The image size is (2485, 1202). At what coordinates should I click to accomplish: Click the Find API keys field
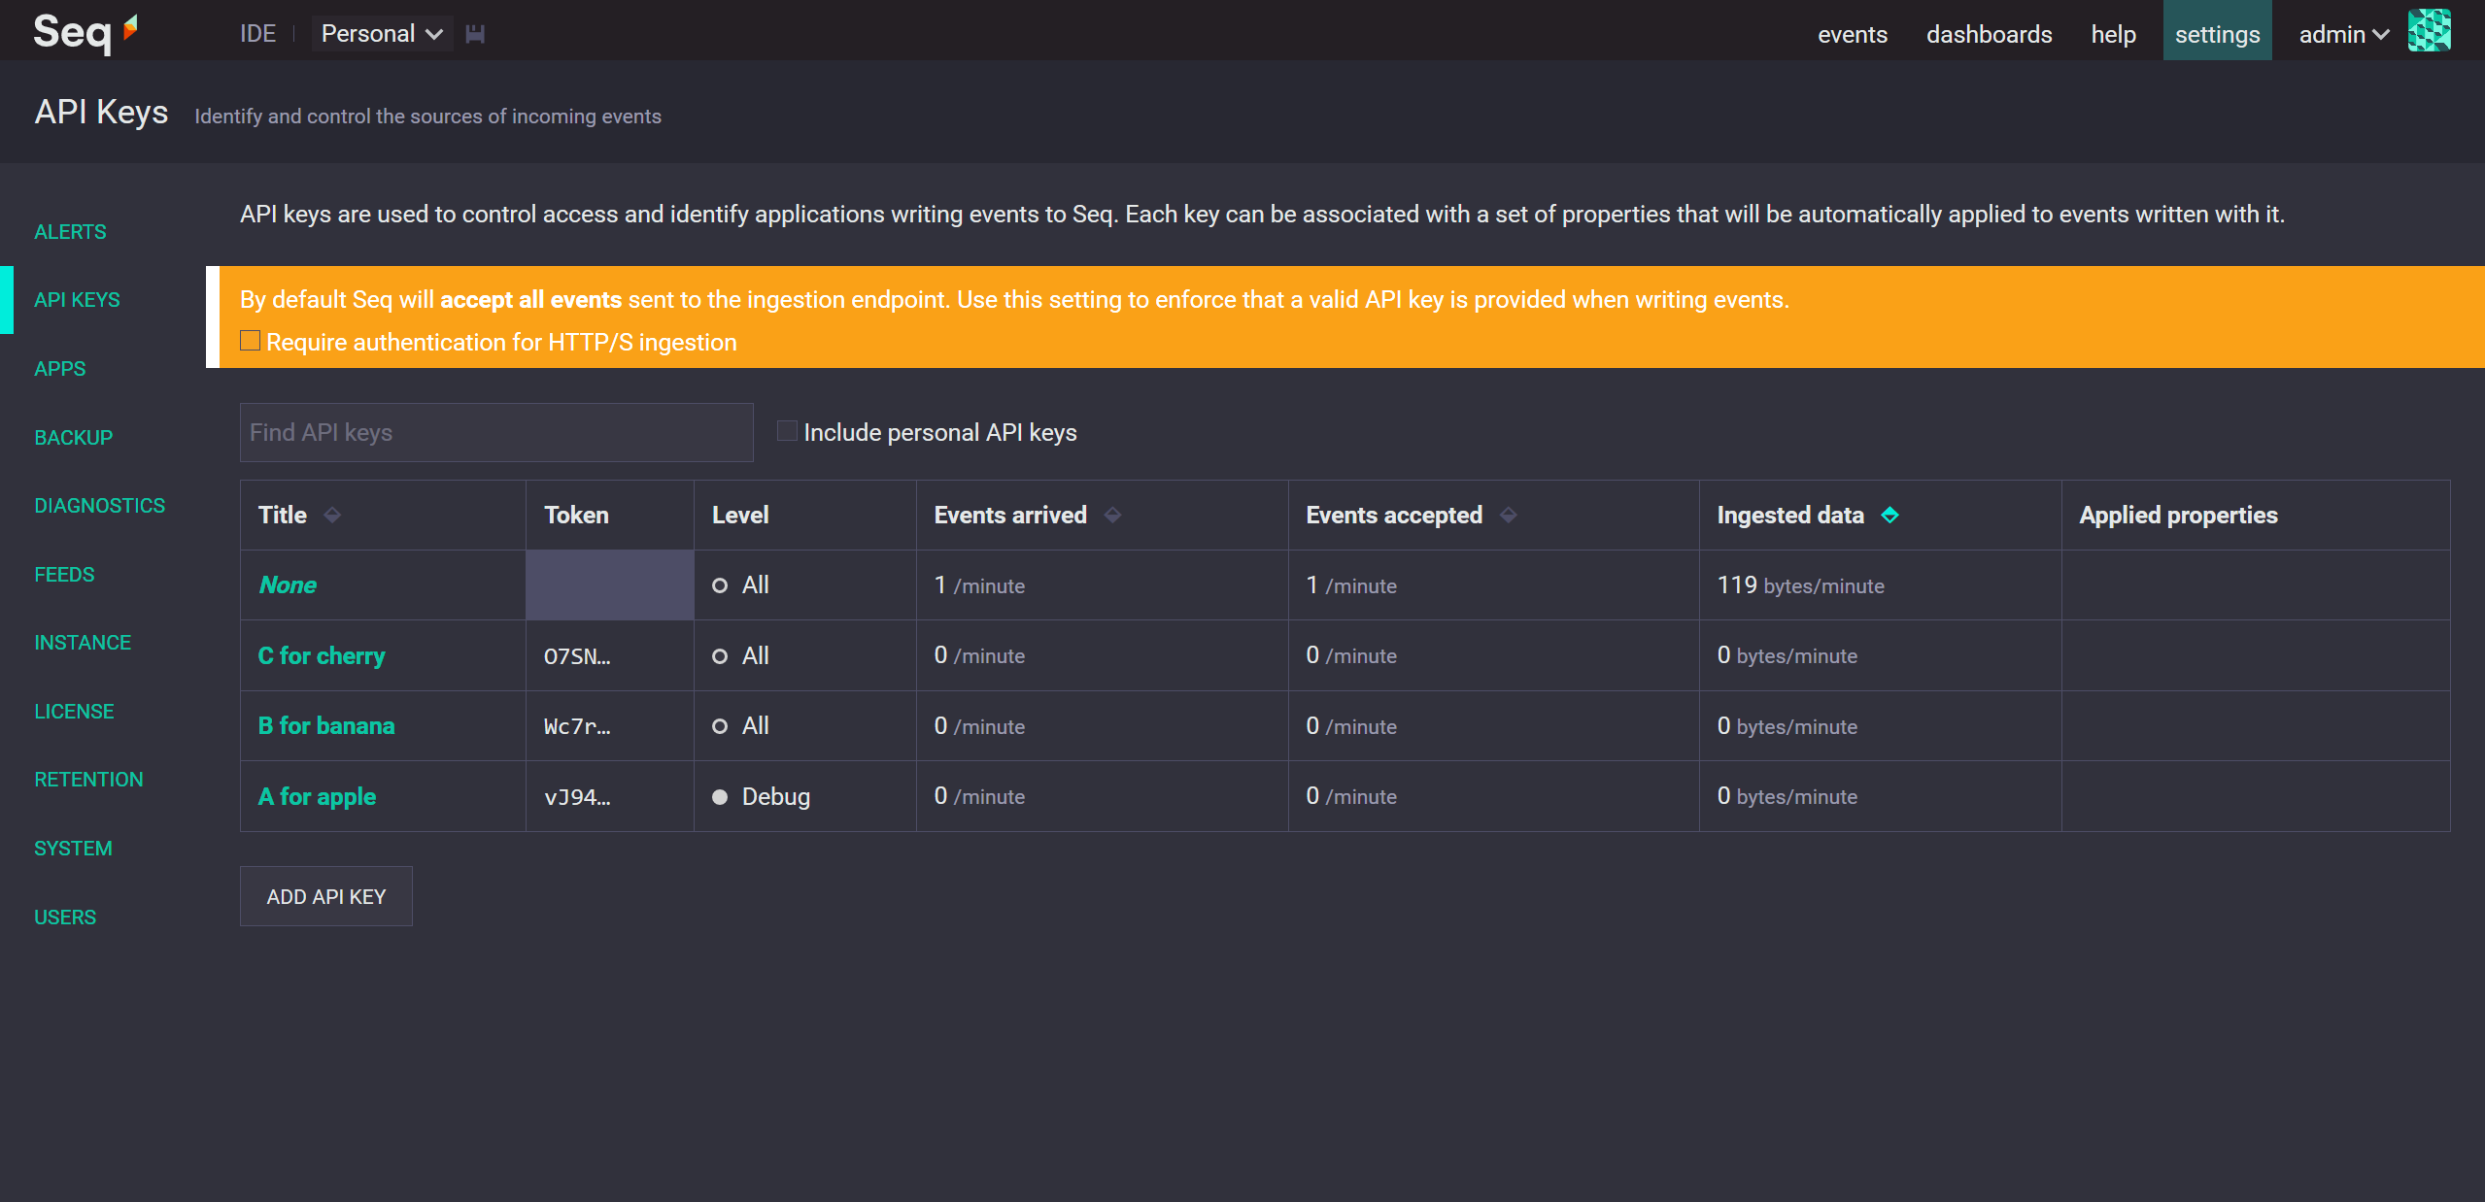495,432
